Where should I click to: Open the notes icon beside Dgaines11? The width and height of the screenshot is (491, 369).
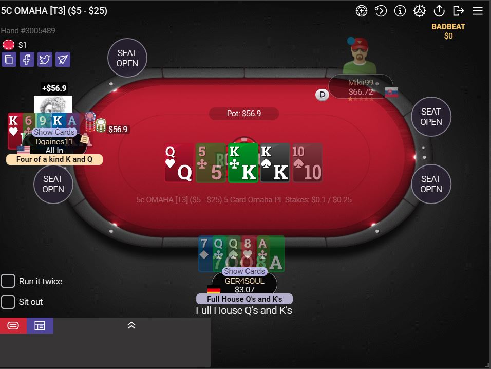coord(85,139)
